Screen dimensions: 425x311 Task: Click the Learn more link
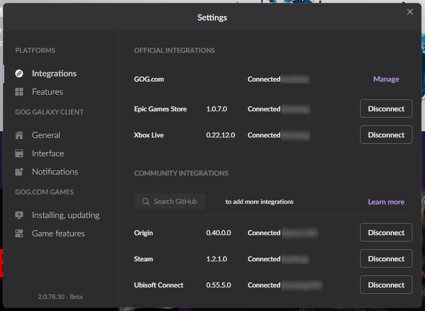coord(386,202)
